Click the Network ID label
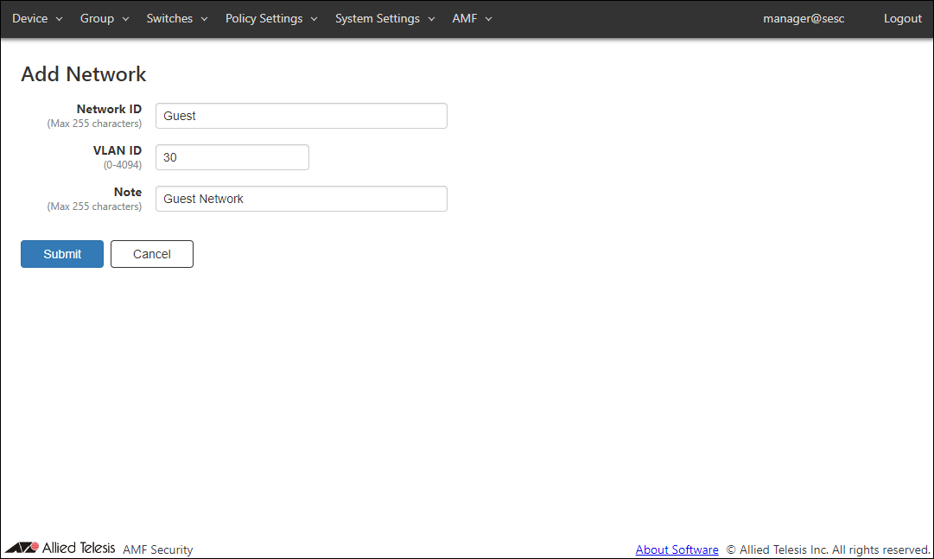934x559 pixels. pyautogui.click(x=109, y=110)
